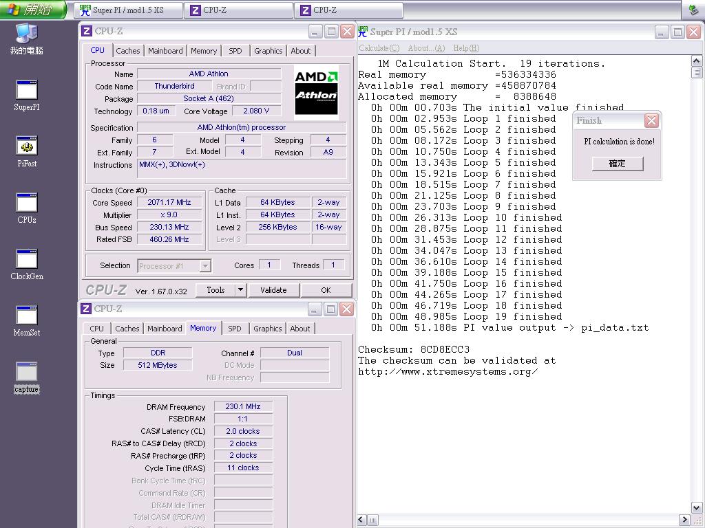
Task: Click the Super PI title bar icon
Action: click(x=362, y=32)
